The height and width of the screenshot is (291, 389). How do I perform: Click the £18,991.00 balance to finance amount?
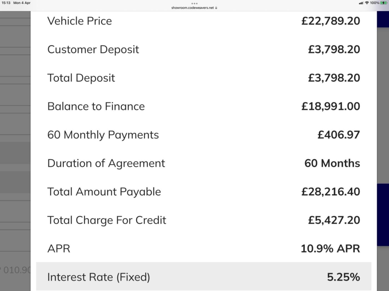click(331, 107)
